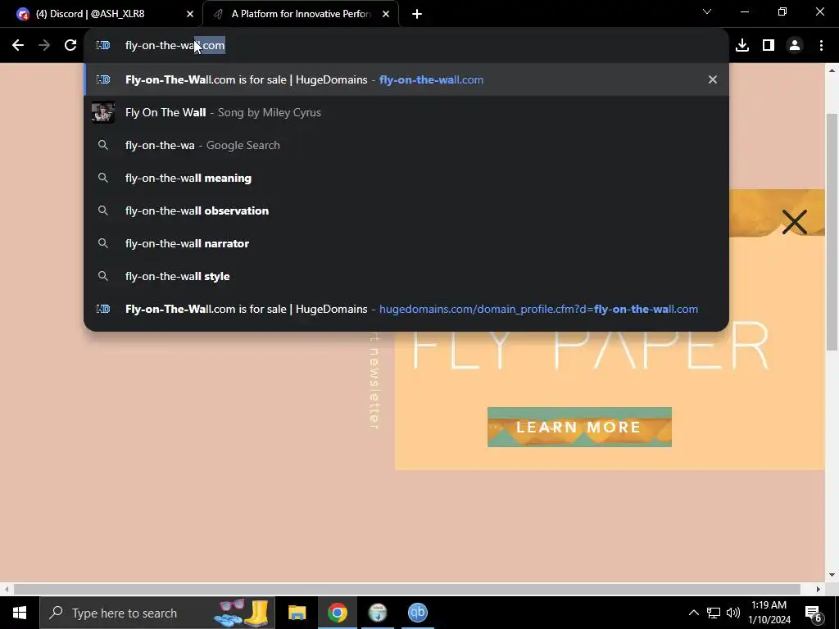
Task: Open the volume tray icon
Action: [x=733, y=613]
